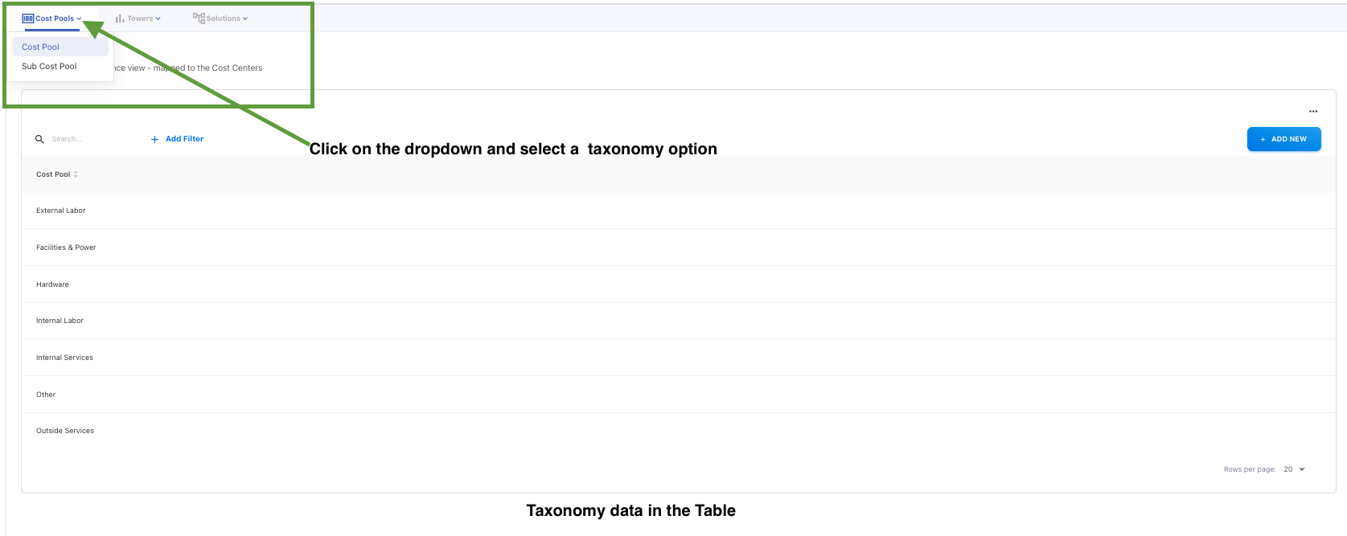Expand the Towers dropdown chevron

pyautogui.click(x=158, y=18)
